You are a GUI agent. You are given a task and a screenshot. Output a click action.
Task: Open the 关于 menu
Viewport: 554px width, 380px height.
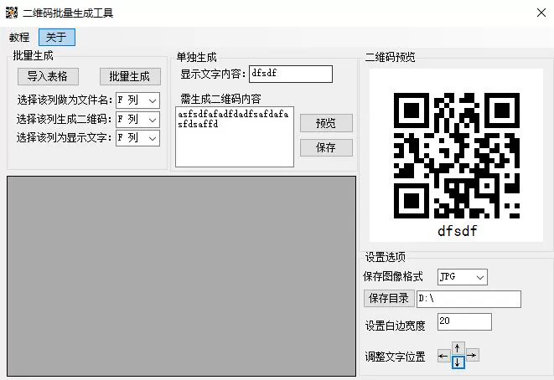56,37
